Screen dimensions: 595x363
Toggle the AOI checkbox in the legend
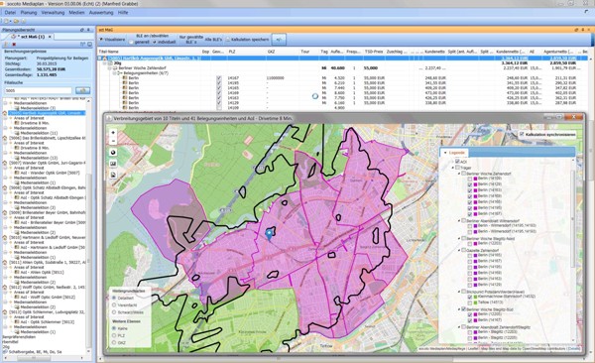point(457,162)
